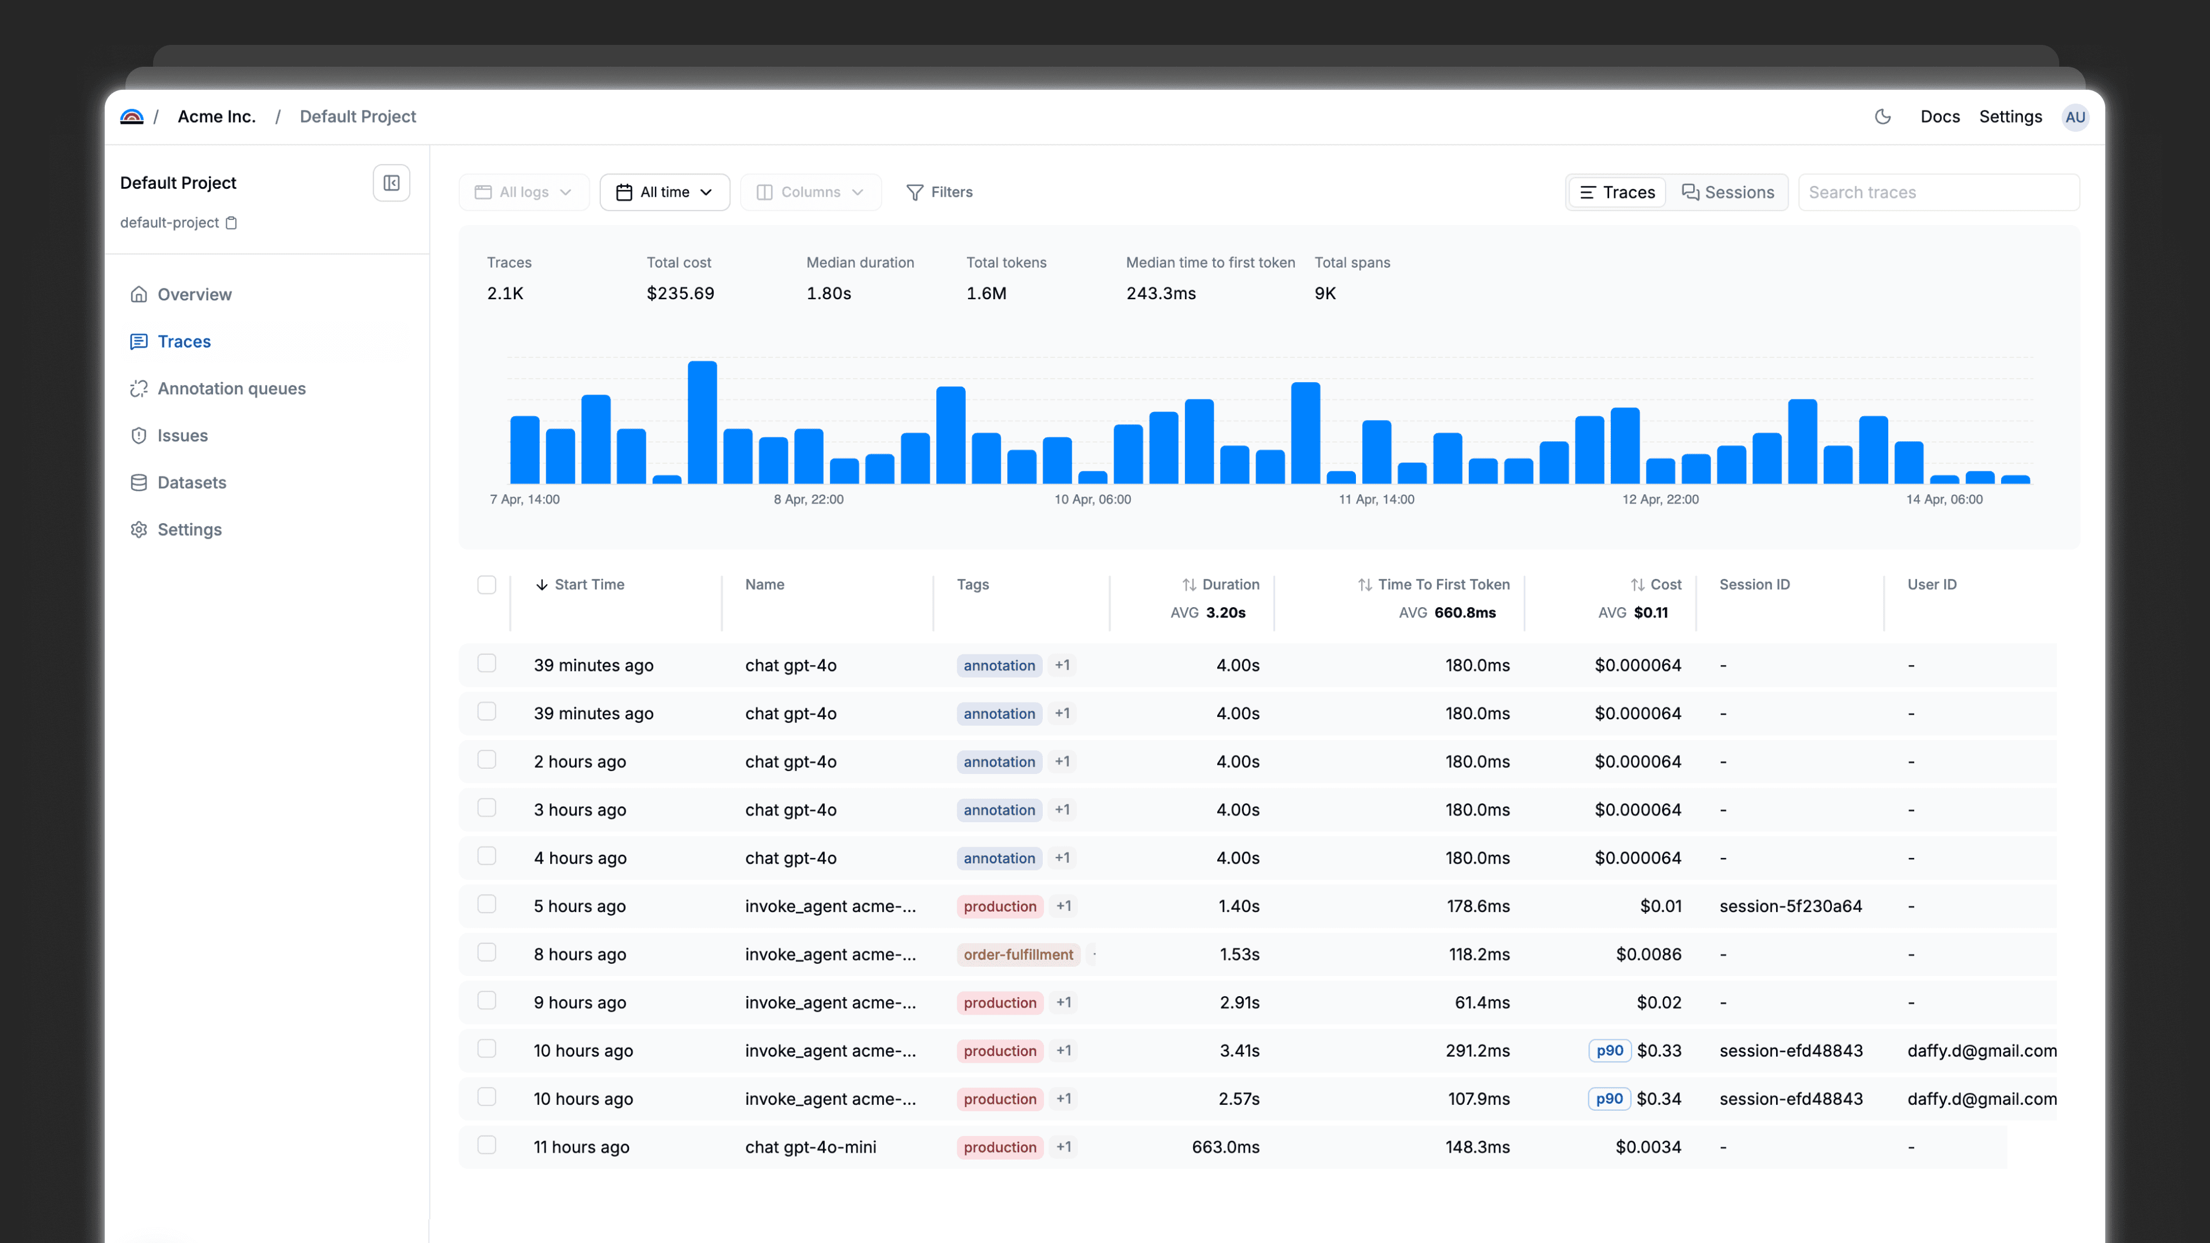The height and width of the screenshot is (1243, 2210).
Task: Expand the Columns dropdown
Action: (x=810, y=192)
